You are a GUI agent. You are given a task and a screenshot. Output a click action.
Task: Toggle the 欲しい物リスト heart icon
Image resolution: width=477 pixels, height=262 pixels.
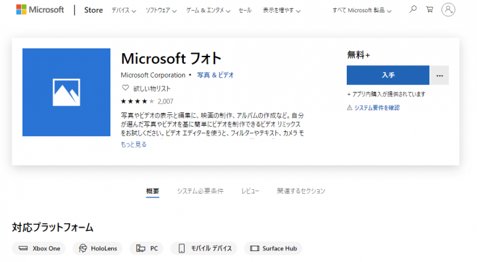pos(125,88)
